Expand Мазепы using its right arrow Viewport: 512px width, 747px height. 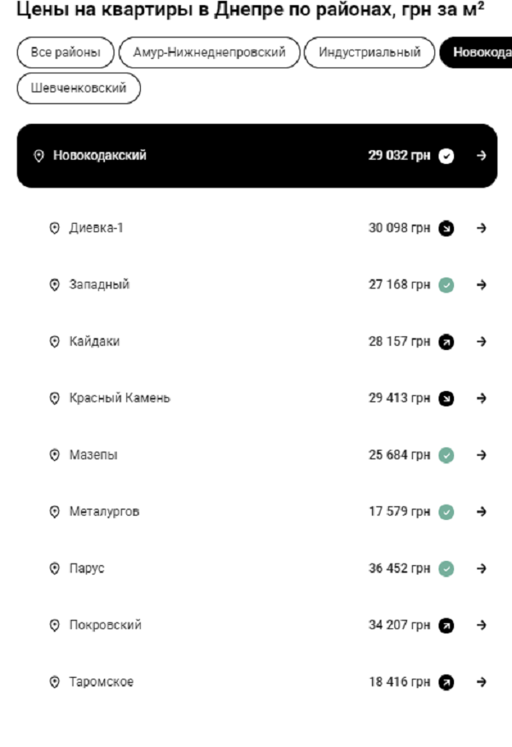pos(481,455)
